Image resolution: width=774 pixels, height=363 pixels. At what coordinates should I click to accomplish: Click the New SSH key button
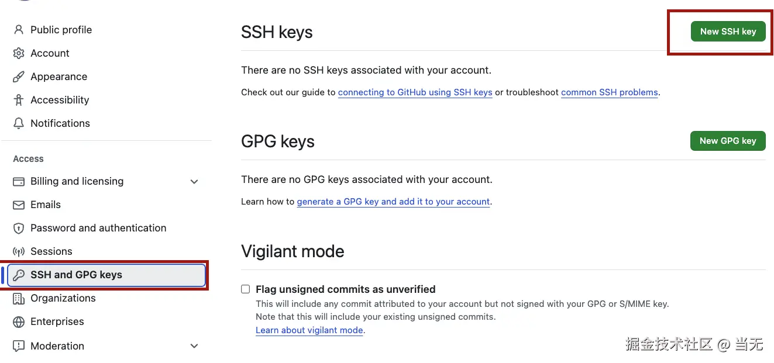pyautogui.click(x=728, y=31)
